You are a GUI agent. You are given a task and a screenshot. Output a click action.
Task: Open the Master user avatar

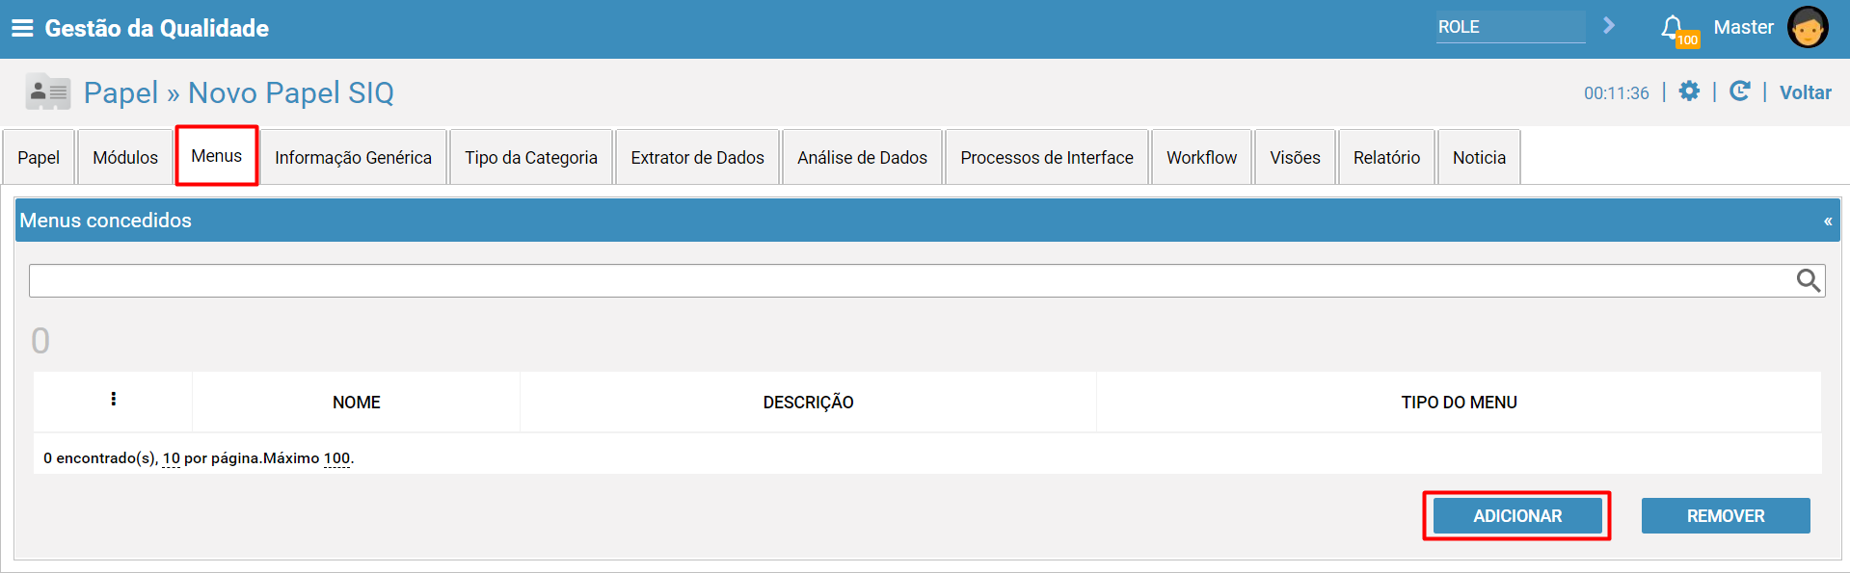tap(1808, 27)
